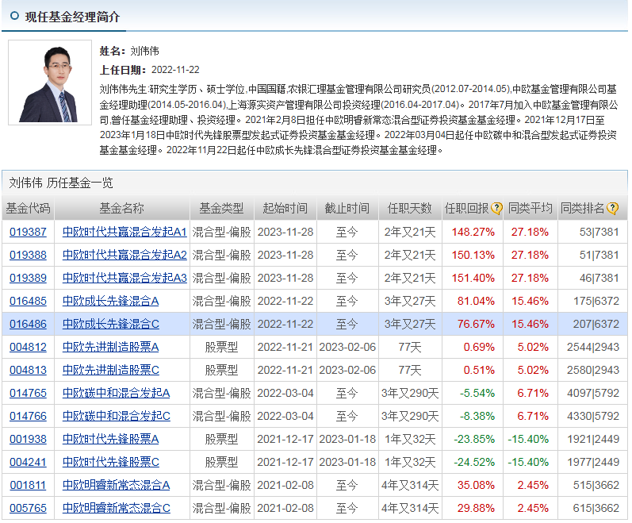This screenshot has height=523, width=632.
Task: Open fund code link 014766
Action: tap(28, 416)
